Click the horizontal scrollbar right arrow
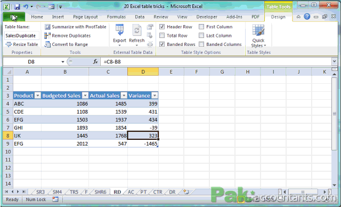The image size is (341, 207). (324, 192)
